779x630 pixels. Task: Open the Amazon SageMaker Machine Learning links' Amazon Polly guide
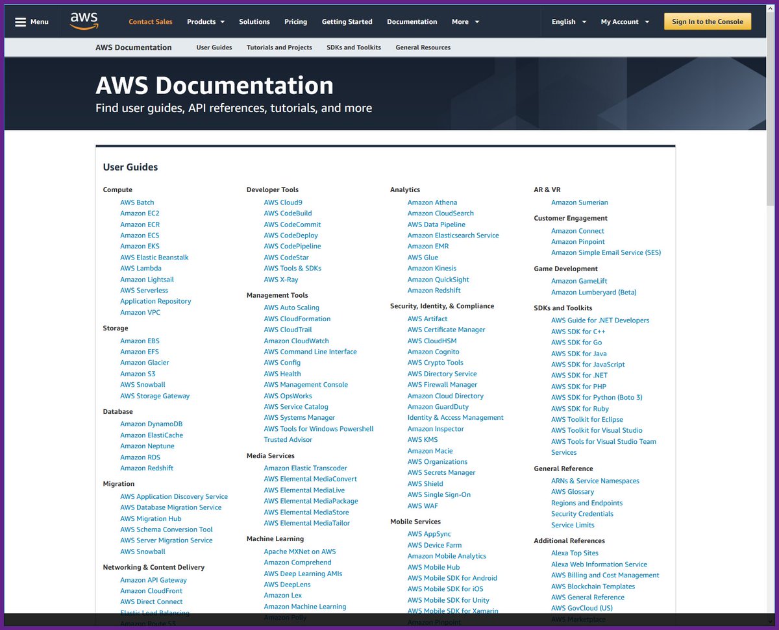[285, 617]
